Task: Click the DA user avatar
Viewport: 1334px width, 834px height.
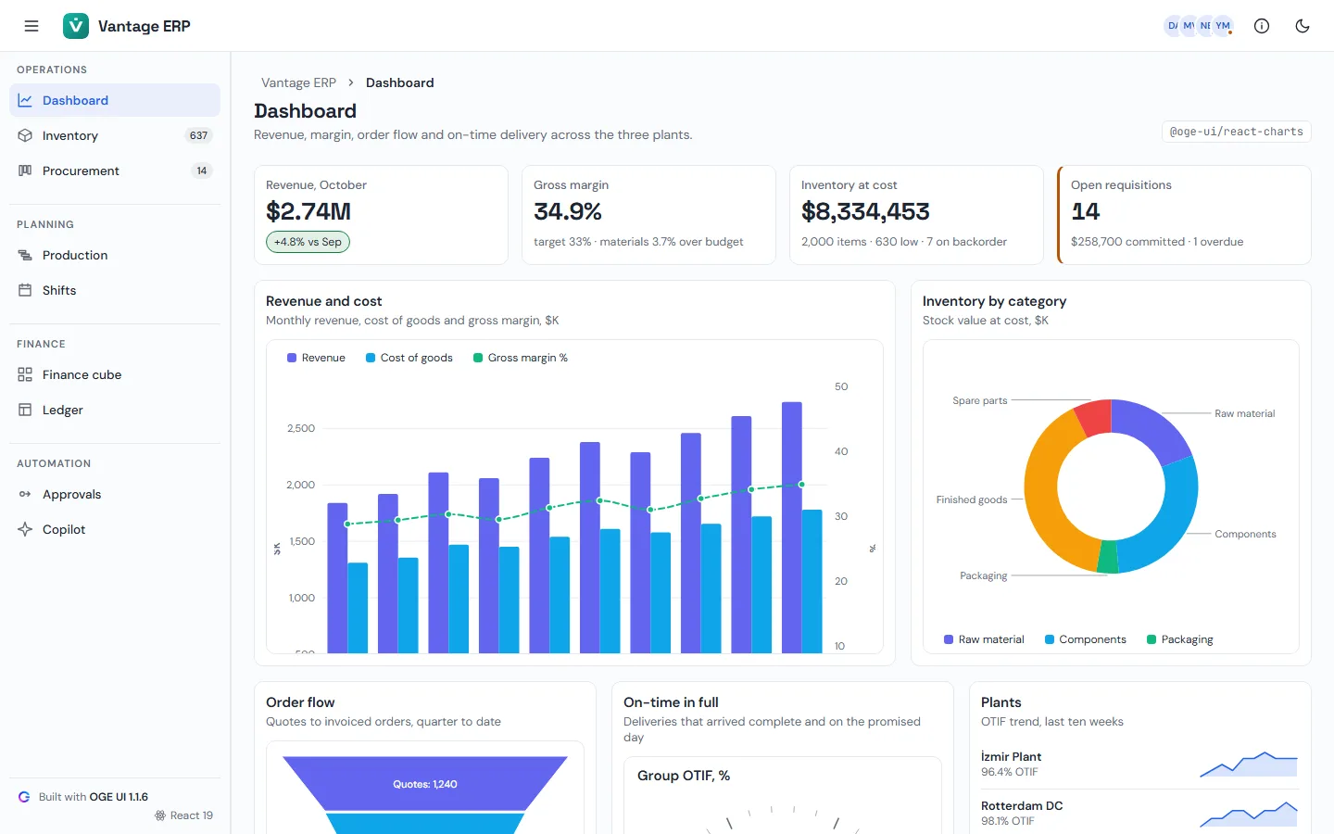Action: [x=1173, y=26]
